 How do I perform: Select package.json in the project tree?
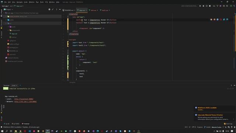click(x=14, y=48)
